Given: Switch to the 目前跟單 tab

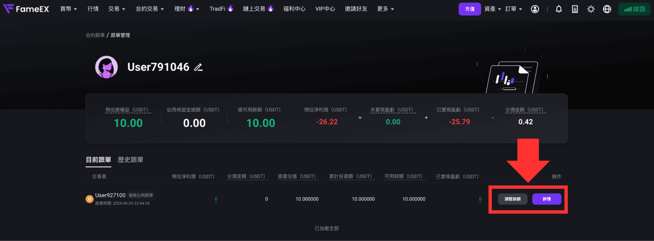Looking at the screenshot, I should [x=98, y=160].
